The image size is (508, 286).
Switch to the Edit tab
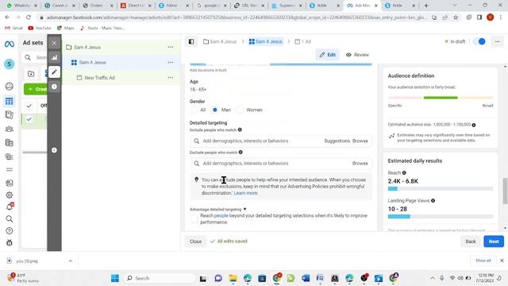click(x=327, y=55)
